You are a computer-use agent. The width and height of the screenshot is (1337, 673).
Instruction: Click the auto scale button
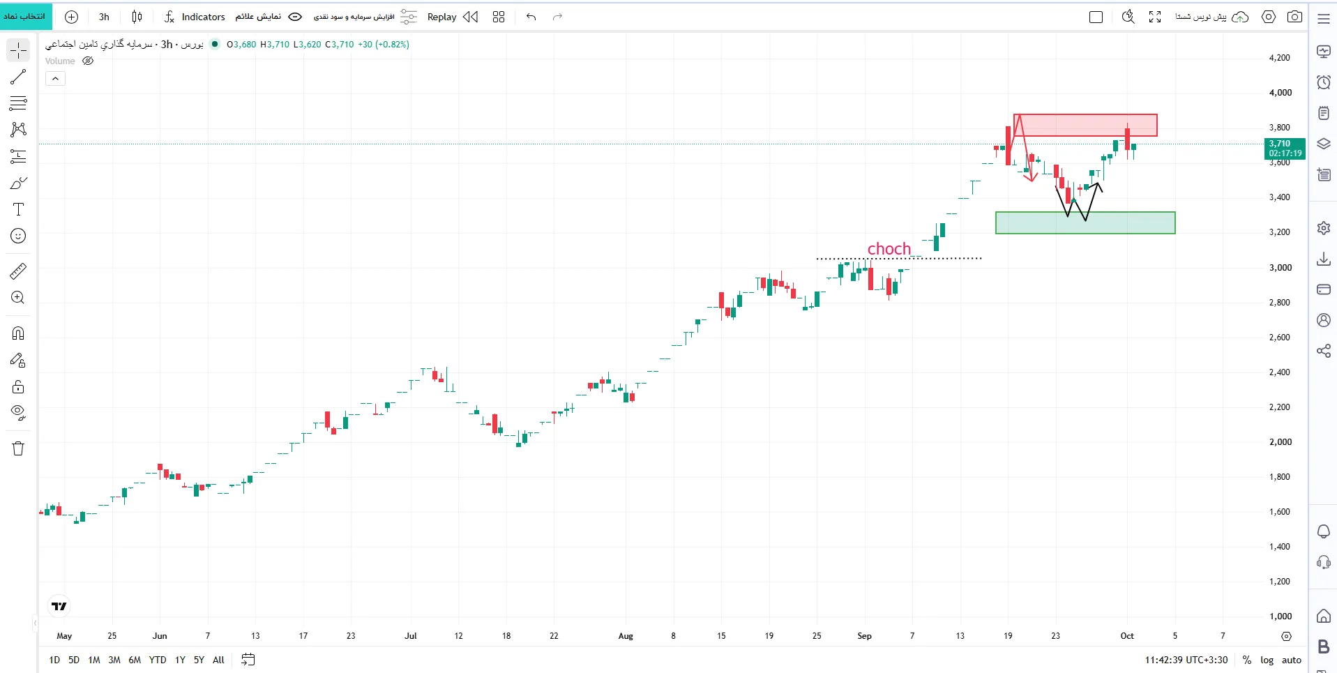pyautogui.click(x=1291, y=660)
